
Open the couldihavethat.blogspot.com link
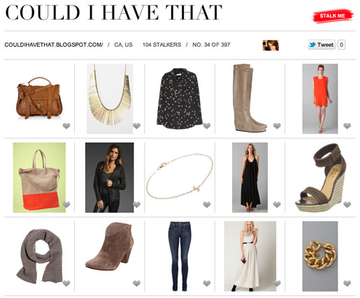pos(54,45)
